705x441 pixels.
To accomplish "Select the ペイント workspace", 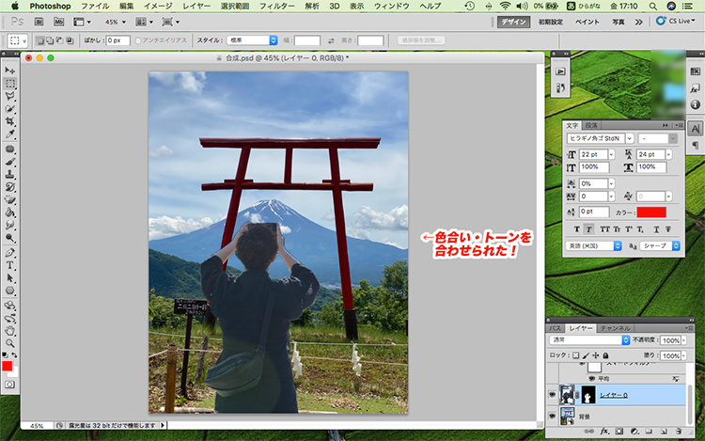I will (x=587, y=22).
